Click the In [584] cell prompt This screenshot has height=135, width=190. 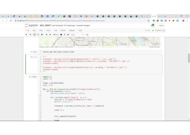click(33, 77)
